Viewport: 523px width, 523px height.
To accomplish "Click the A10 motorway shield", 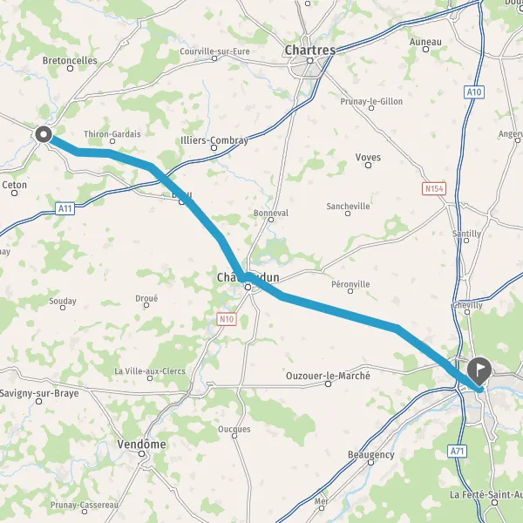I will coord(474,92).
